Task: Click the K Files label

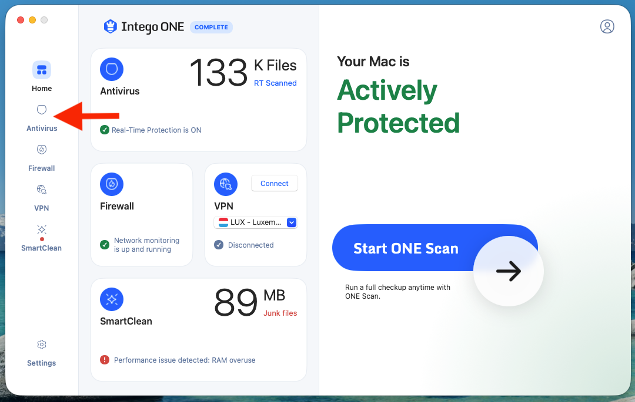Action: (275, 66)
